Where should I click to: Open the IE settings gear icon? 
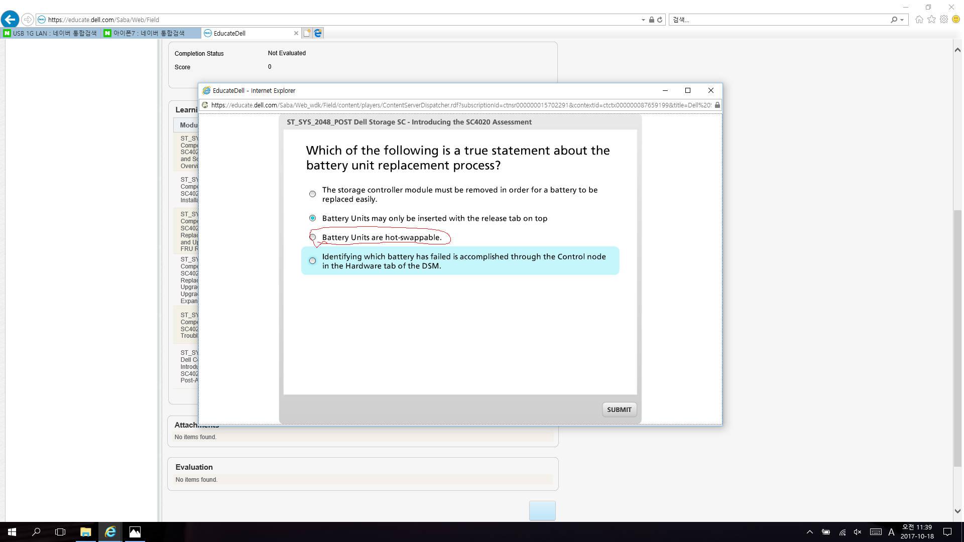[944, 20]
